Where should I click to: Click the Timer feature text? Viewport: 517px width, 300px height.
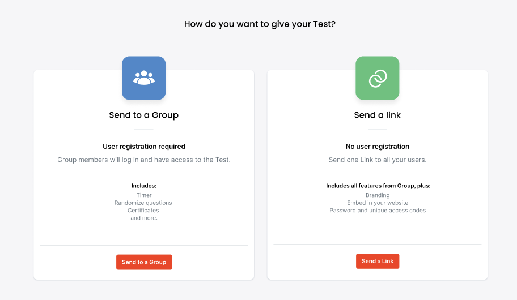pos(143,195)
